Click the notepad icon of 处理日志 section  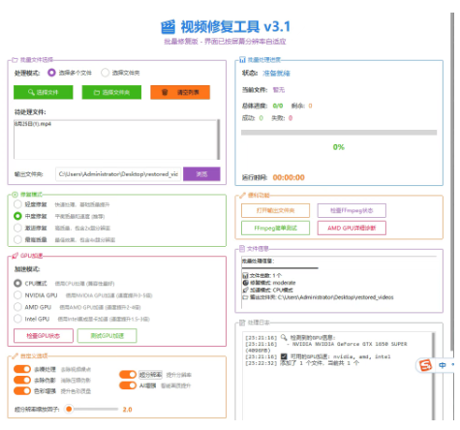(242, 322)
